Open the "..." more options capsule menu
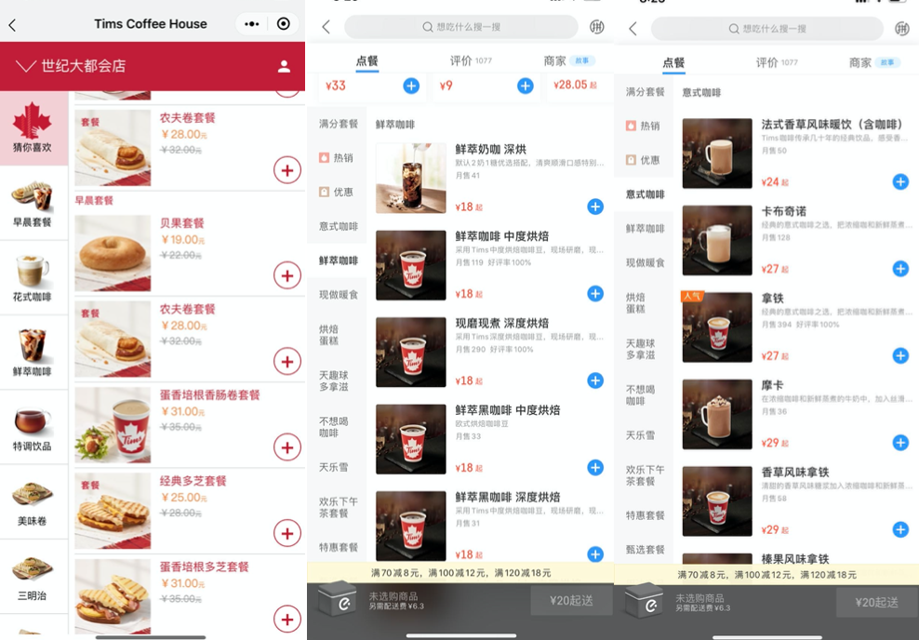Viewport: 919px width, 640px height. point(252,23)
